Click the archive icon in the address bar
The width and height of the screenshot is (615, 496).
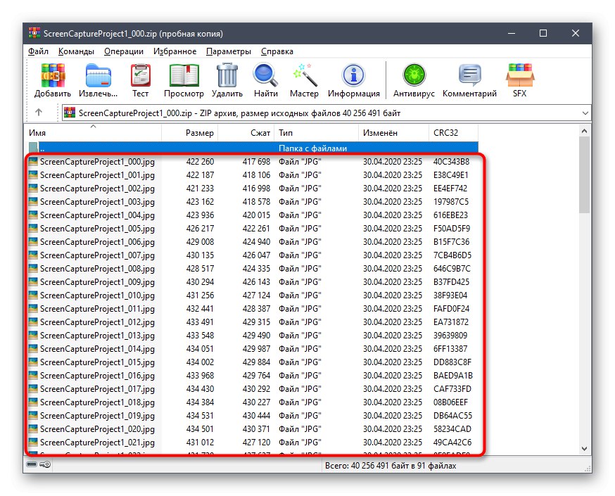tap(70, 113)
